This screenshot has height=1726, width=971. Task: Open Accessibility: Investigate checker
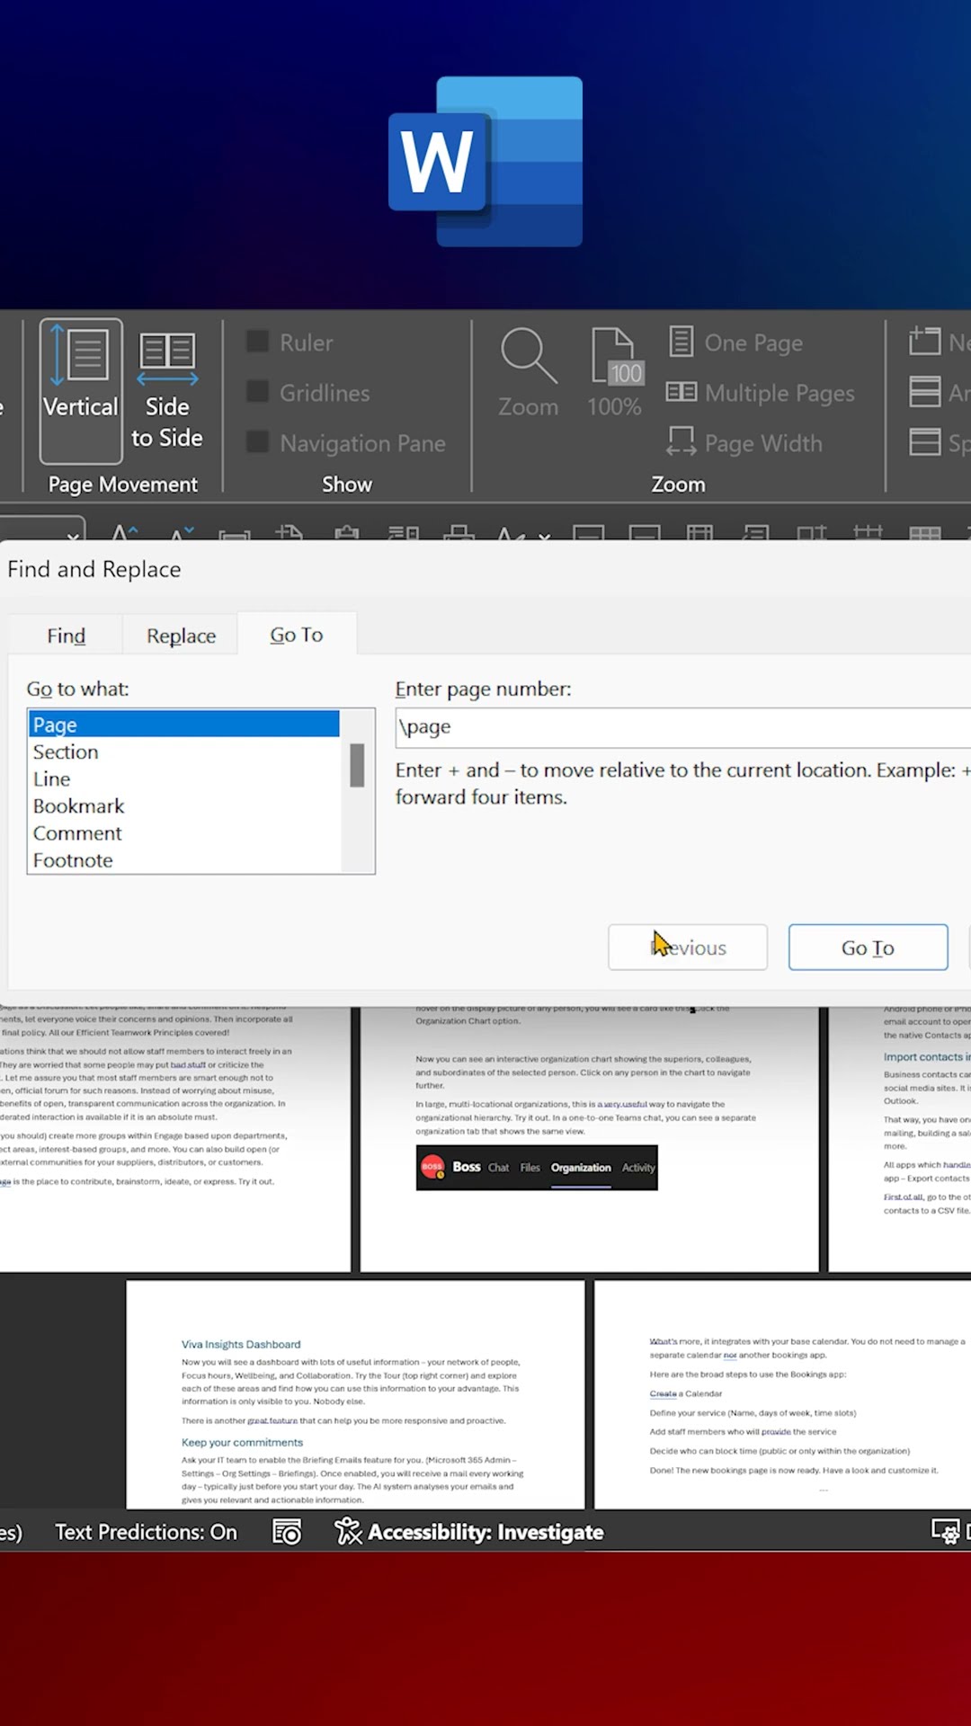coord(469,1532)
